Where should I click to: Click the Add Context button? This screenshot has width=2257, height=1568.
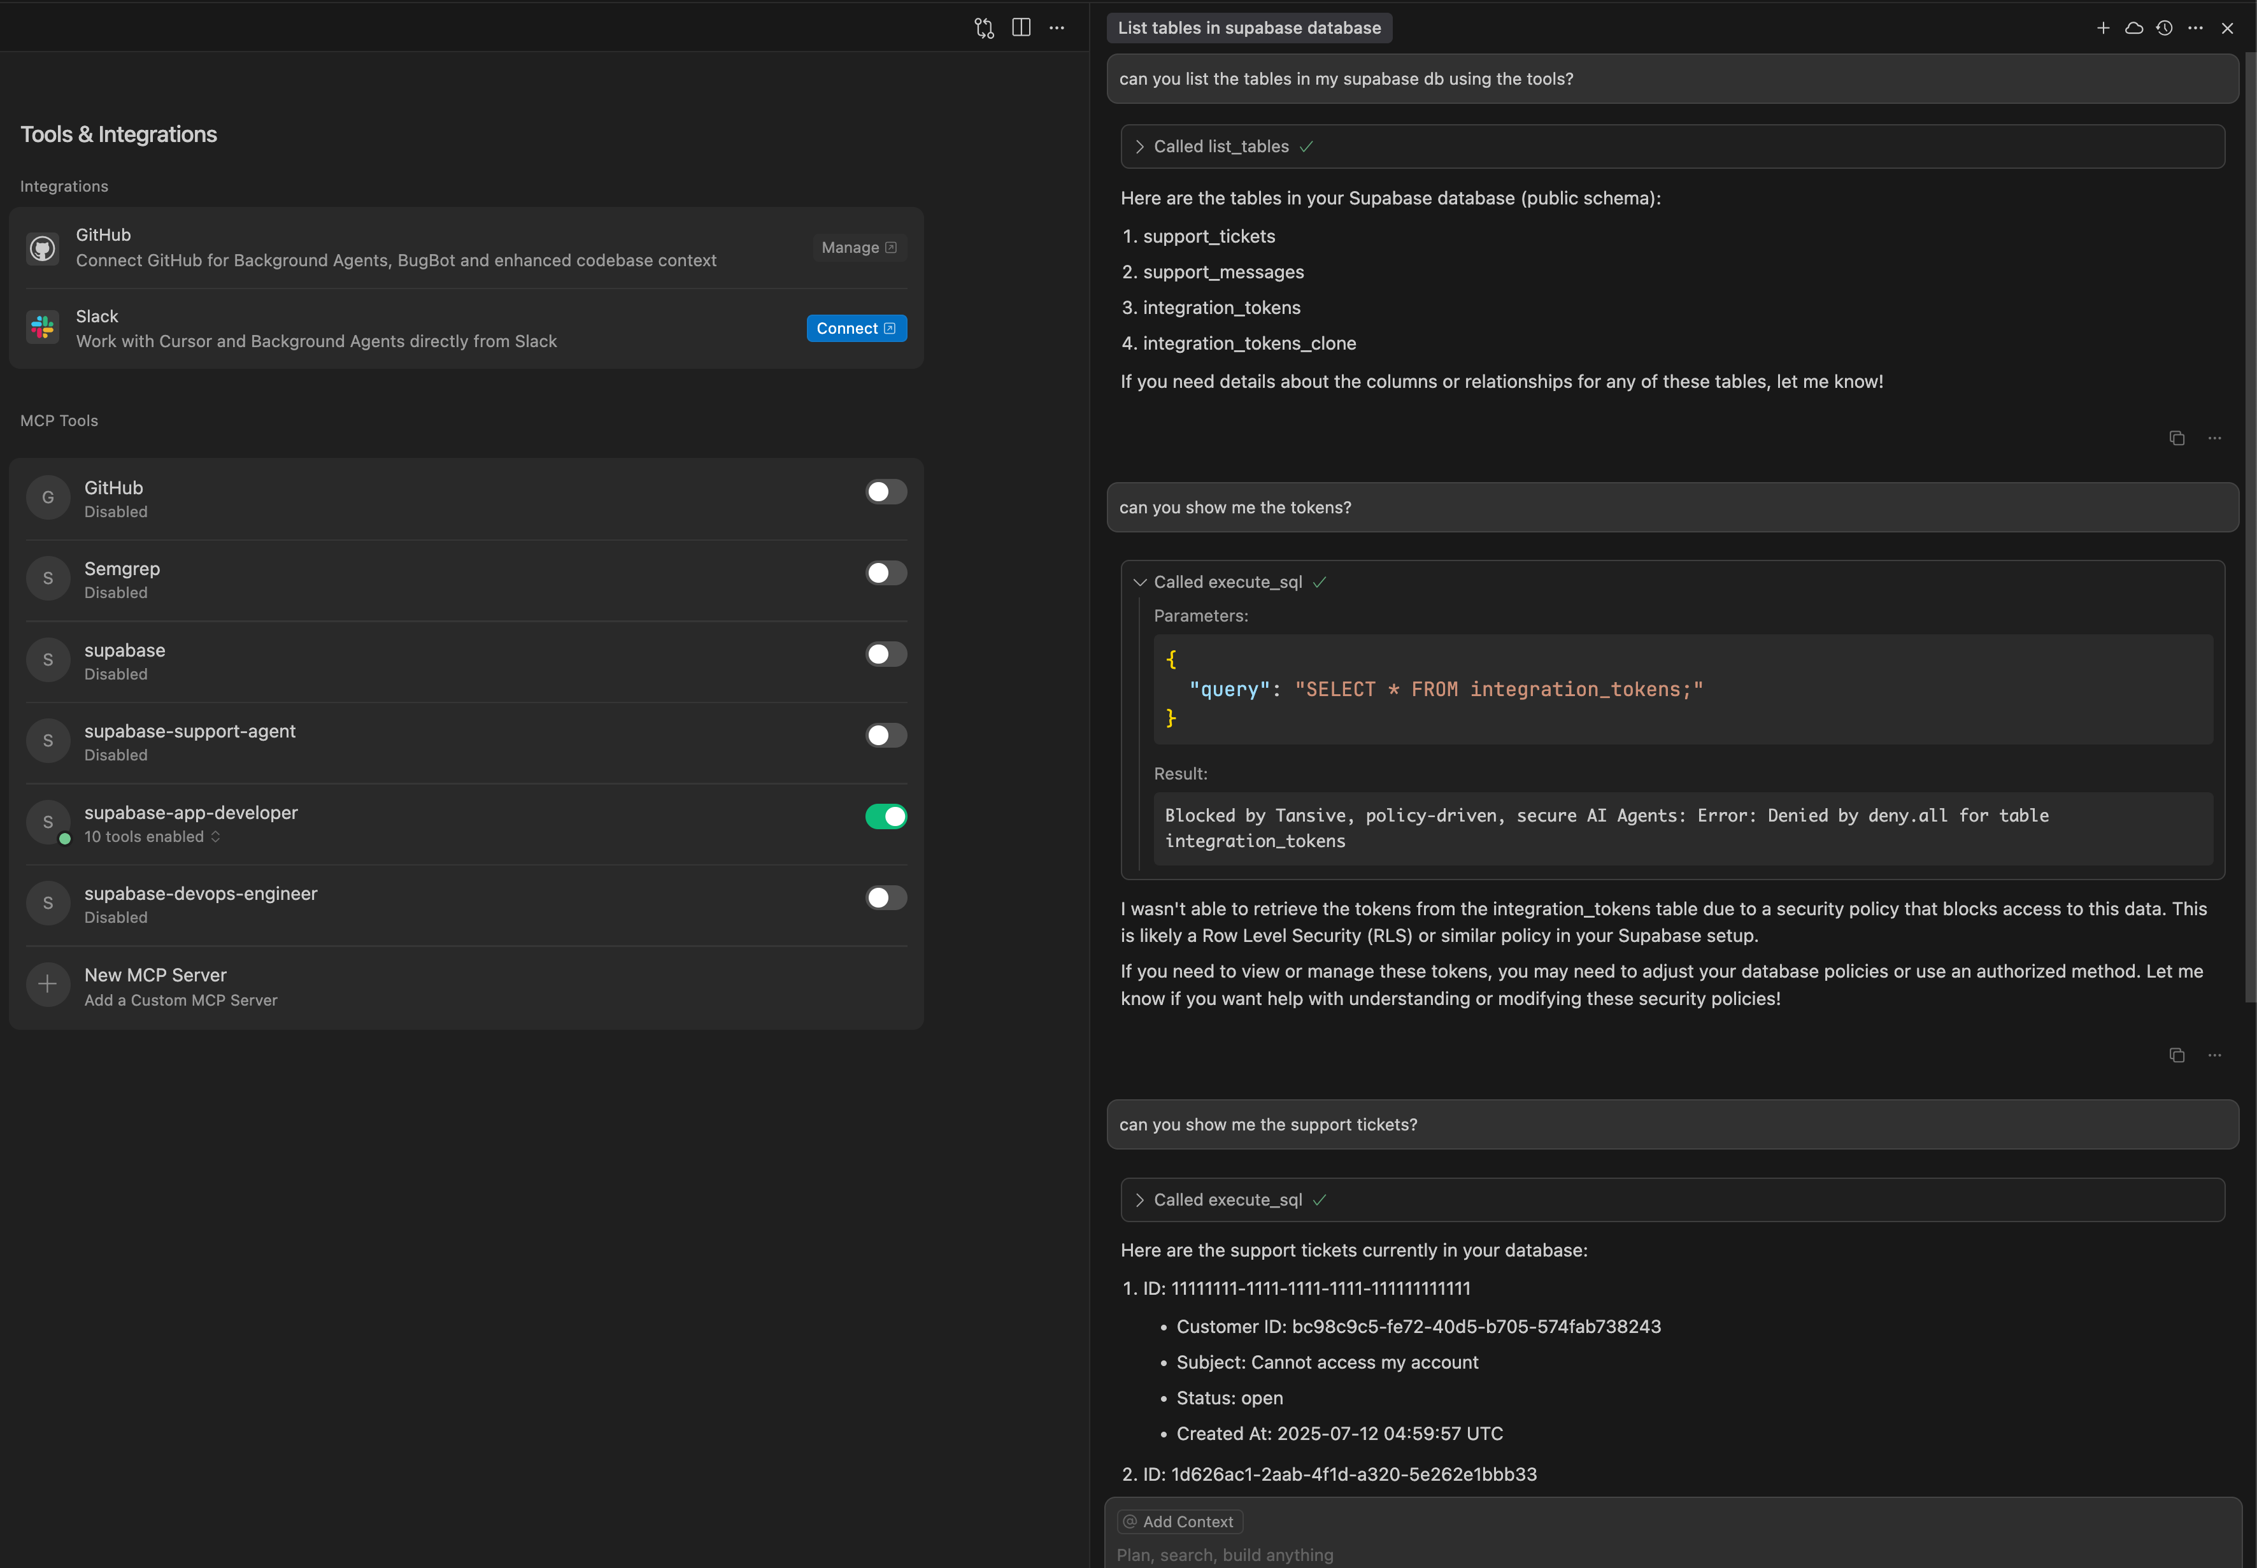(x=1179, y=1522)
